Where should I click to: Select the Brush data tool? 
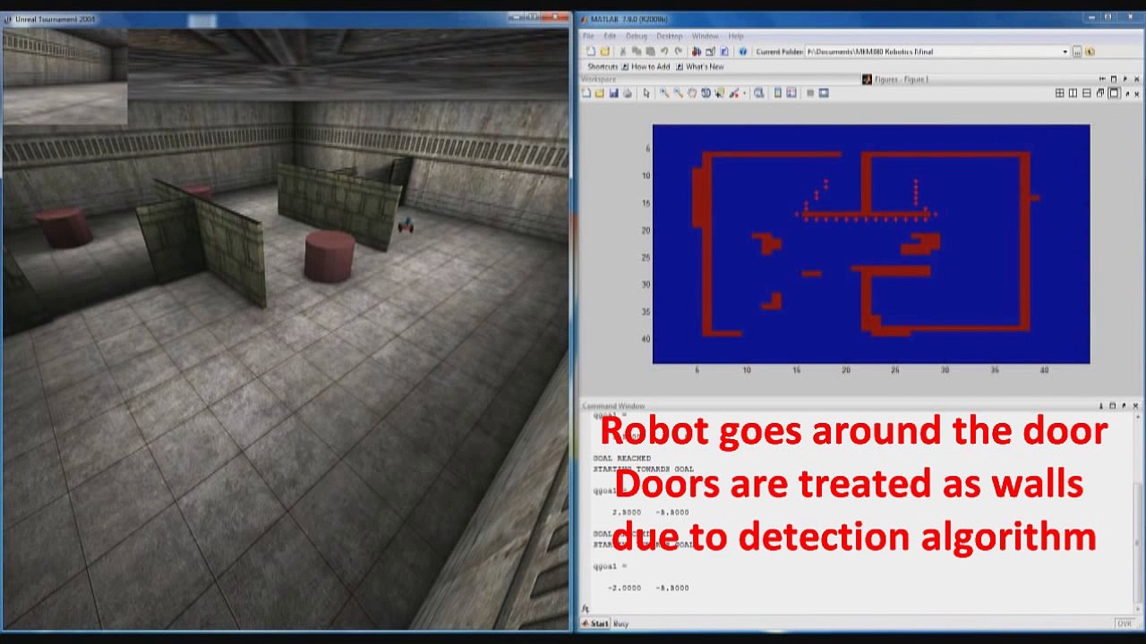point(734,93)
